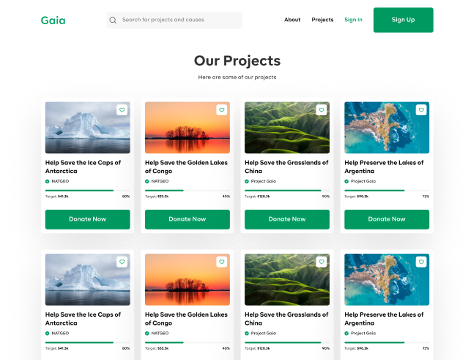Image resolution: width=468 pixels, height=360 pixels.
Task: Click 'NATGEO' label on top-row Antarctica card
Action: (x=60, y=181)
